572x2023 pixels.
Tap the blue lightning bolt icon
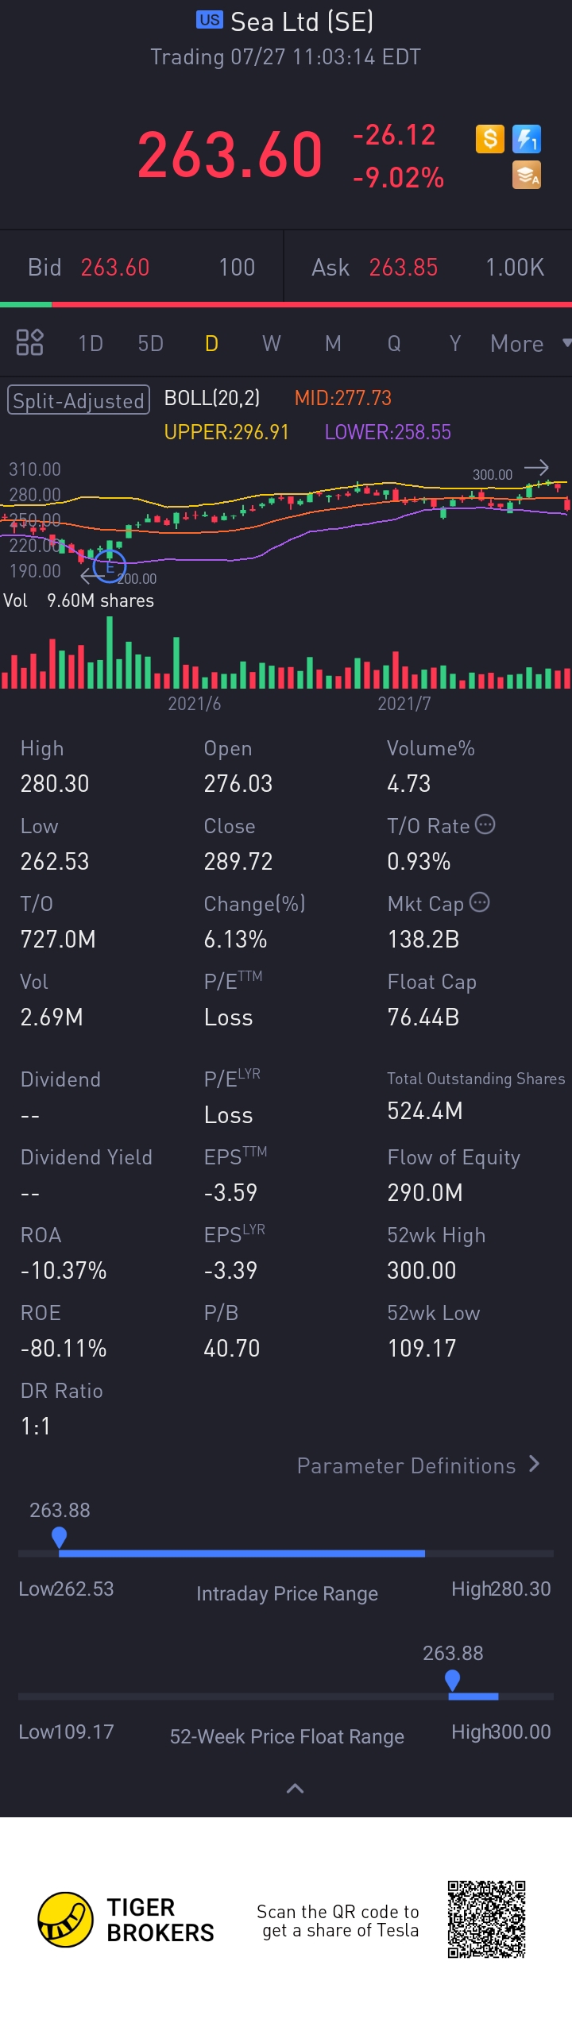(527, 139)
